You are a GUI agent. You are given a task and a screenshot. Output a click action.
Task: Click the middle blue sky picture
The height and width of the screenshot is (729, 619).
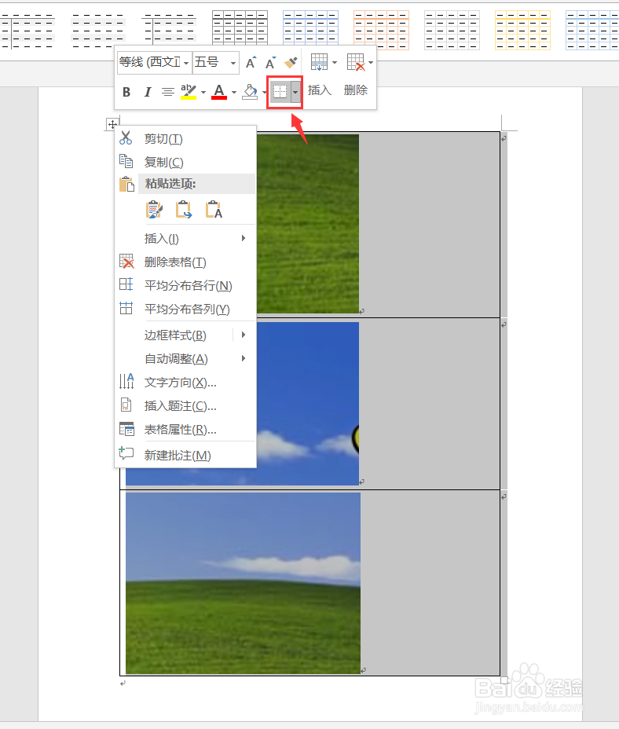[307, 404]
